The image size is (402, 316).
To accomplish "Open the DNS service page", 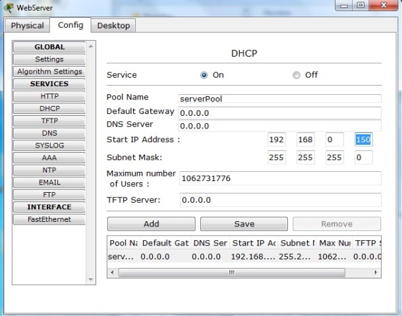I will 49,133.
